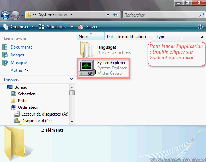Open Documents favorite link
The image size is (206, 162).
tap(21, 47)
